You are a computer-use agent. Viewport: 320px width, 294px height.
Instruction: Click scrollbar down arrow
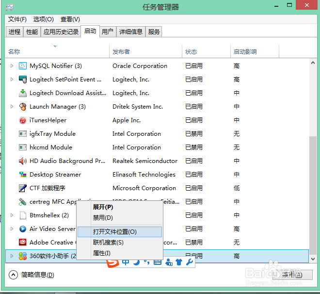click(313, 259)
